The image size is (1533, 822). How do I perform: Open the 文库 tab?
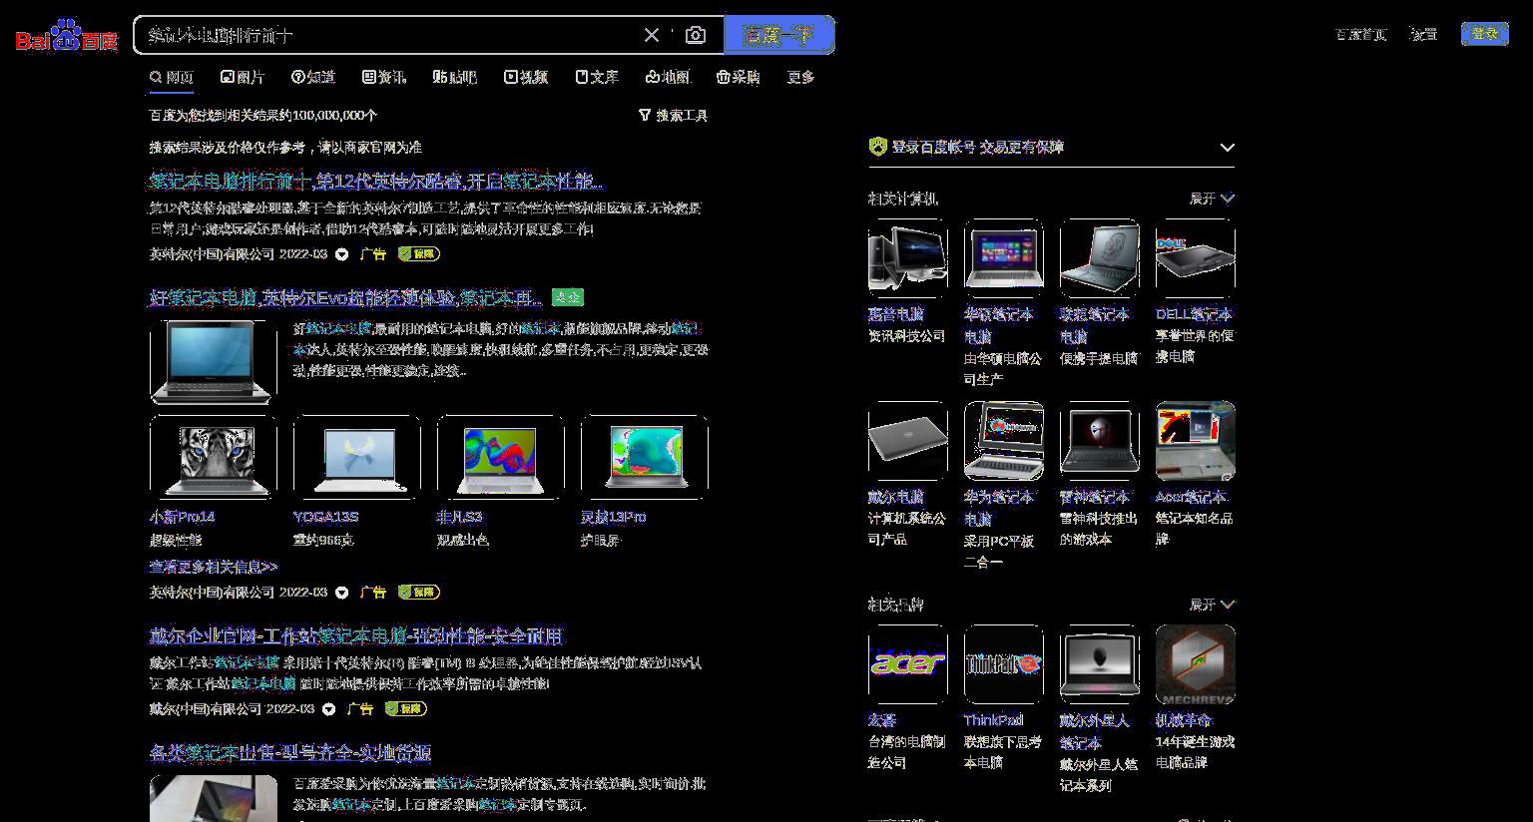point(597,77)
